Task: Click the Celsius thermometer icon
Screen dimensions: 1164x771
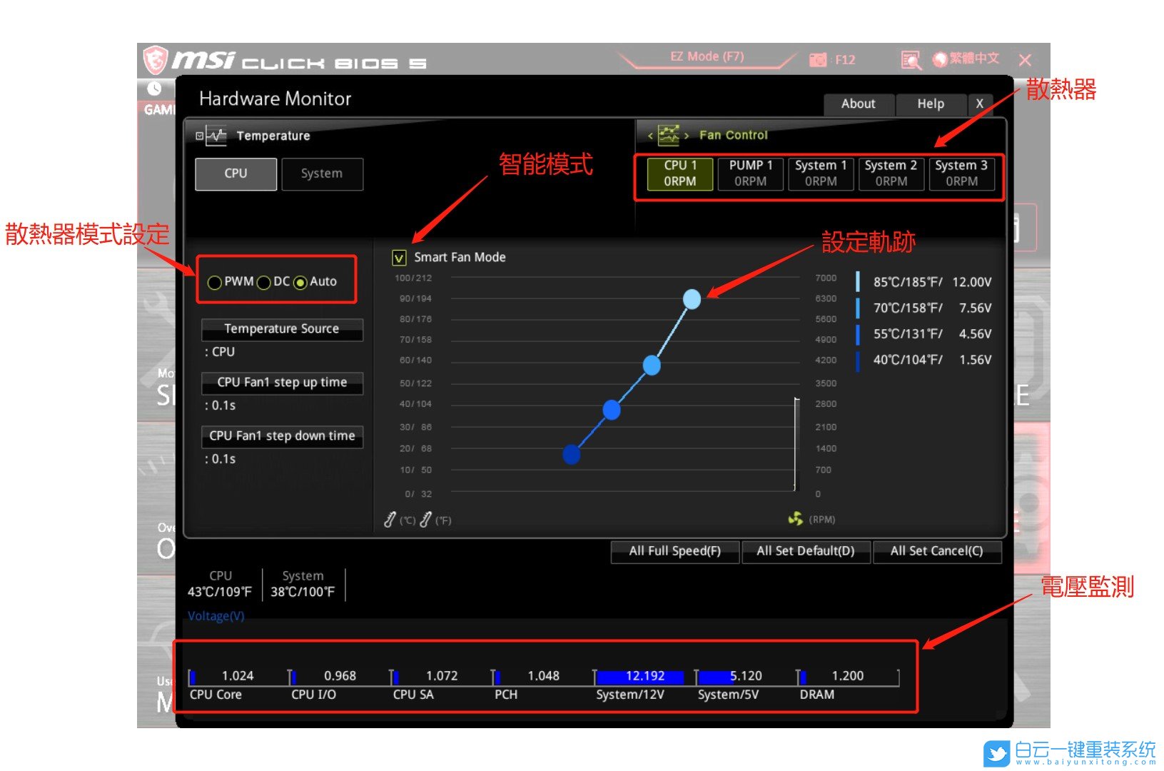Action: (390, 520)
